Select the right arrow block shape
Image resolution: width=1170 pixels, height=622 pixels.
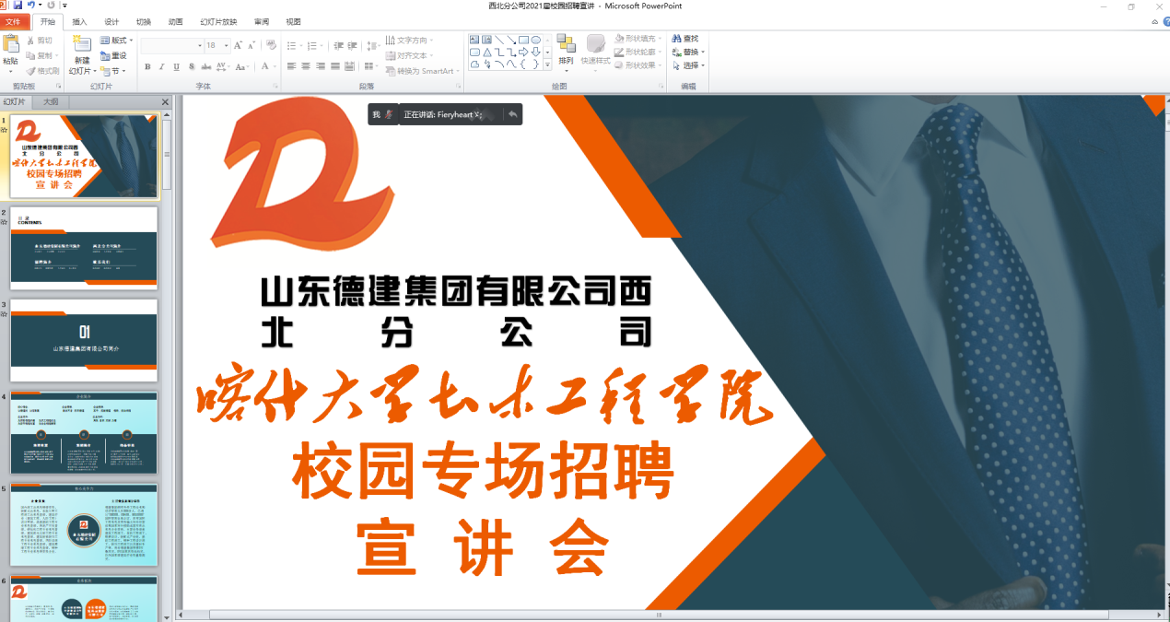point(523,52)
